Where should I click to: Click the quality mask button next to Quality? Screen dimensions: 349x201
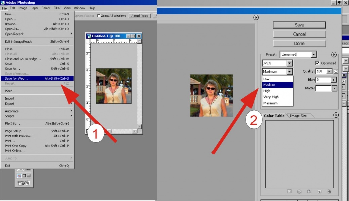[x=336, y=71]
